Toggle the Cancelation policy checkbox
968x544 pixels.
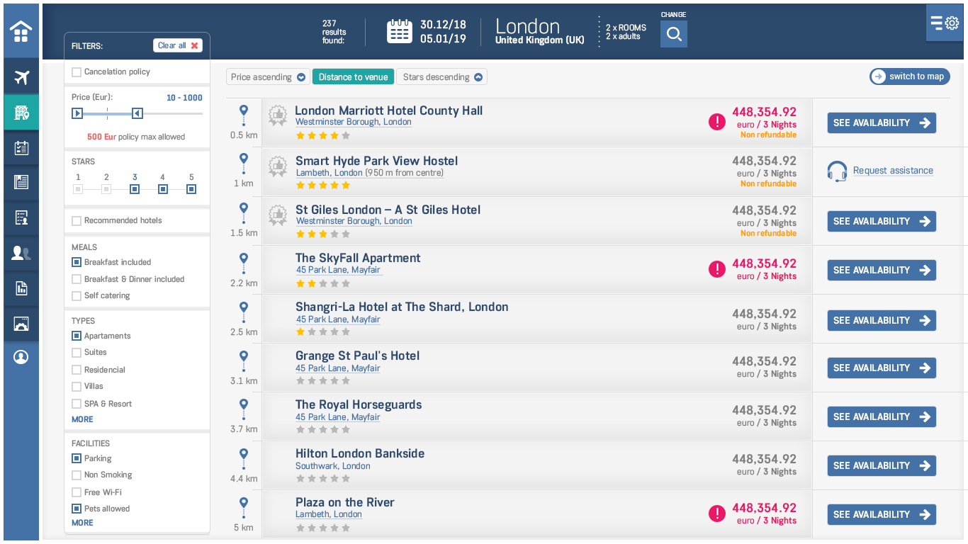point(77,72)
